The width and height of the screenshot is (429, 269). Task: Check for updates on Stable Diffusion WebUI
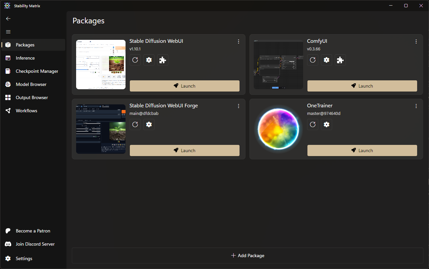(x=135, y=60)
